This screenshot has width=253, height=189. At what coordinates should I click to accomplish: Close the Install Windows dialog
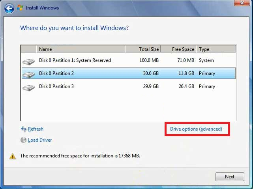(x=242, y=3)
